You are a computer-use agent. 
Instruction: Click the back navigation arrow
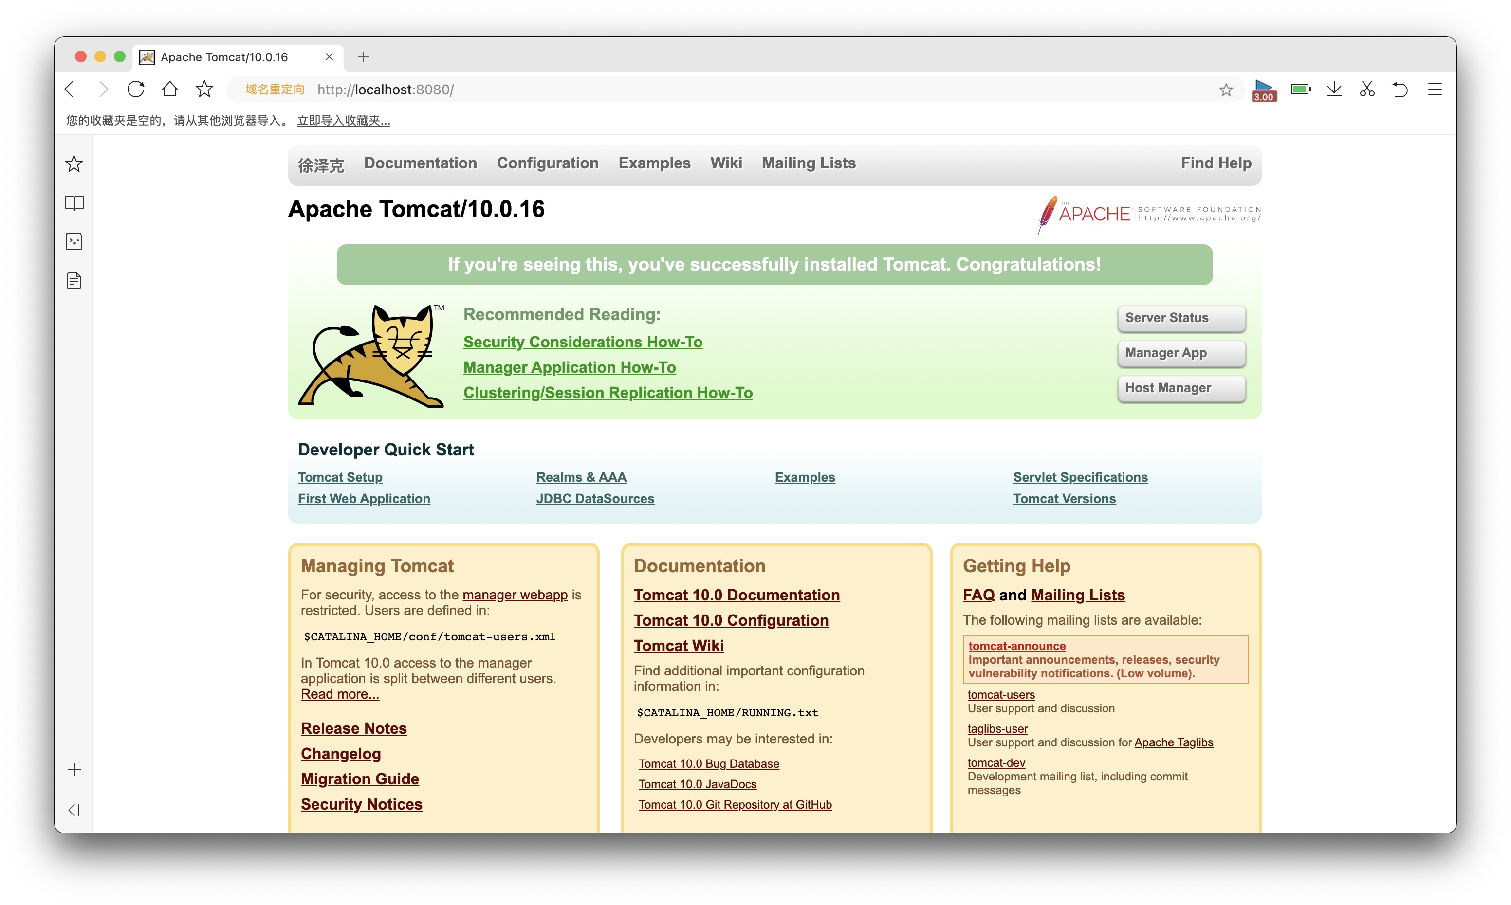pyautogui.click(x=70, y=90)
